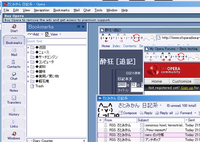Viewport: 200px width, 142px height.
Task: Click the month field showing 12
Action: [x=134, y=85]
